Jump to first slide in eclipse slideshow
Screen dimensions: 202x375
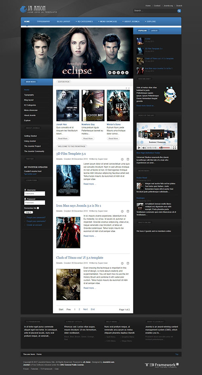pos(111,72)
